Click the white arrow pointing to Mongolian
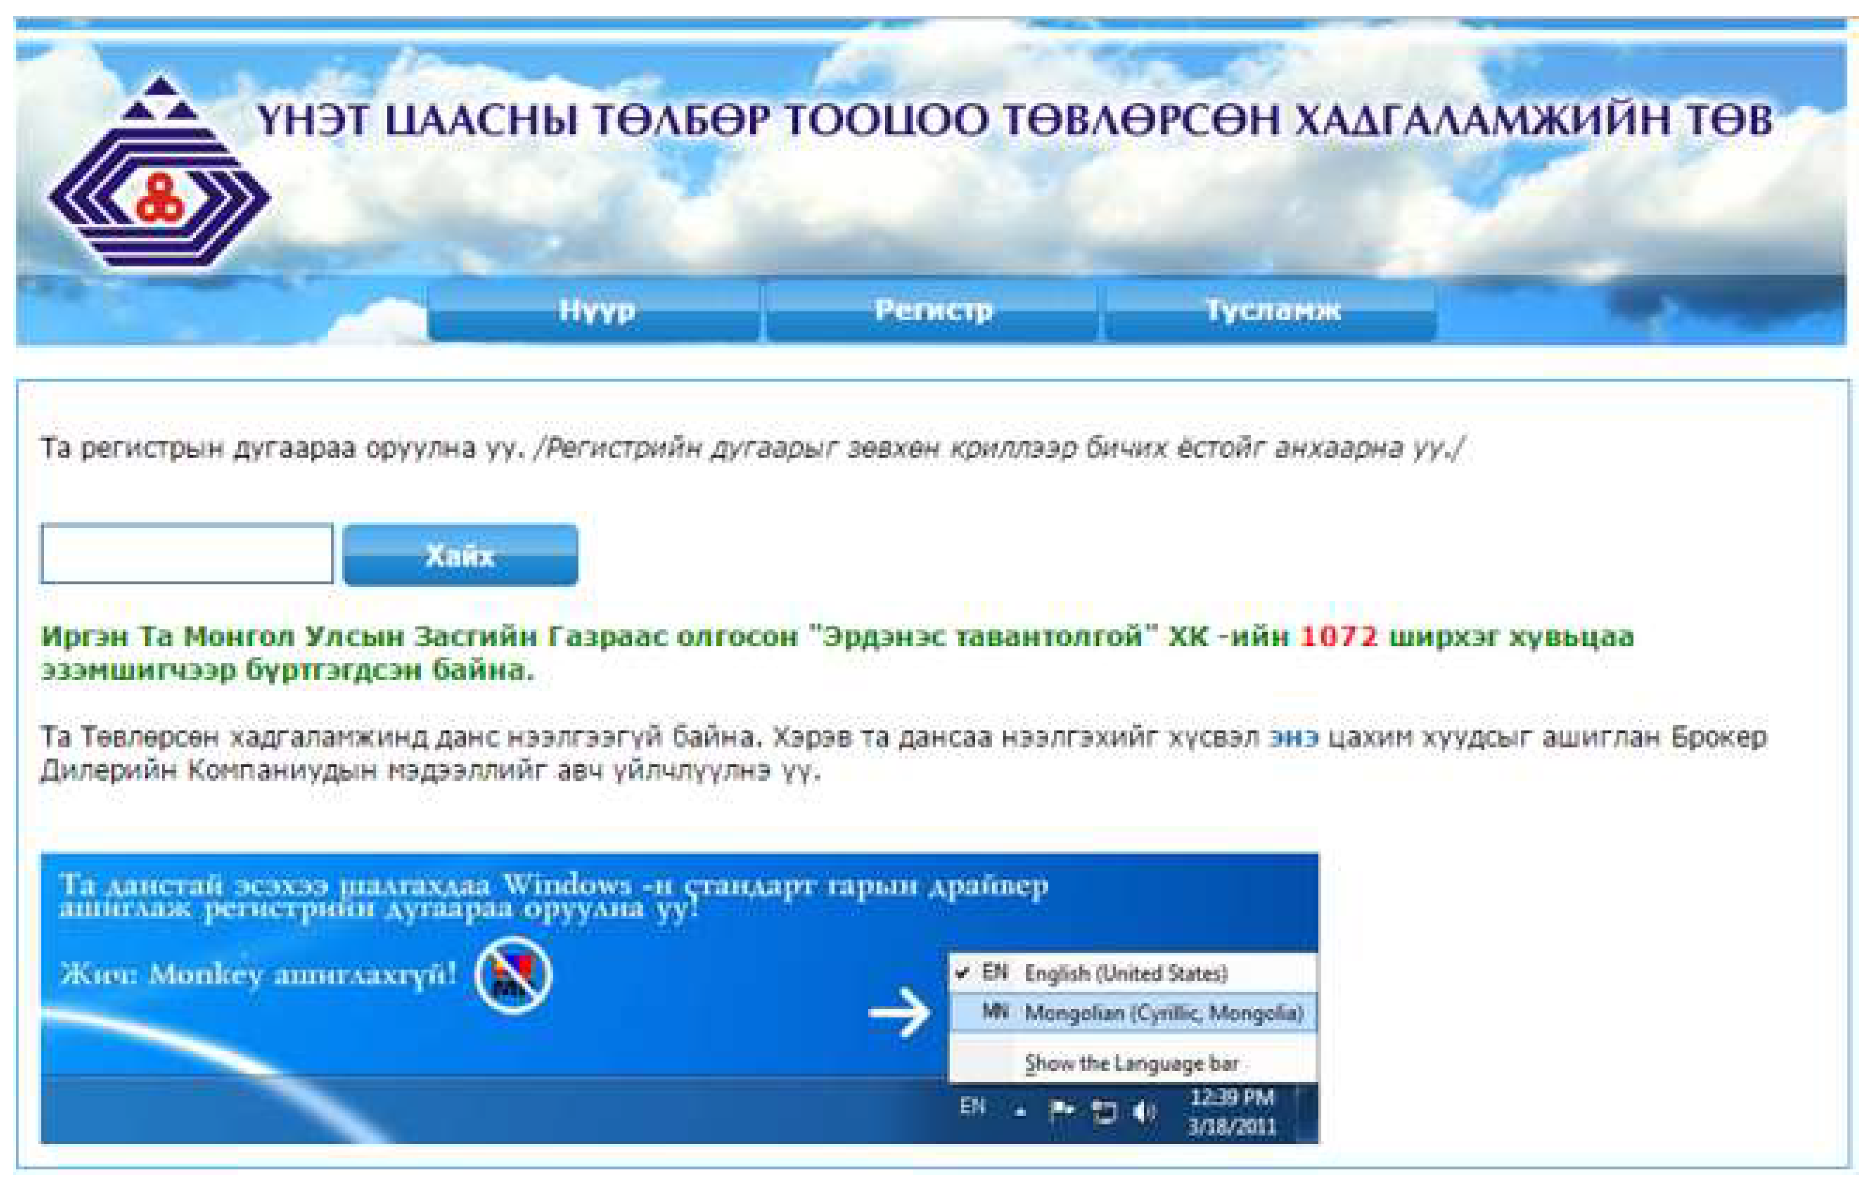The height and width of the screenshot is (1187, 1869). [x=899, y=1012]
